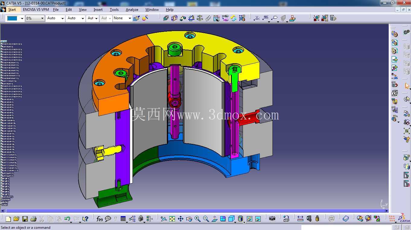Open the Insert menu
Viewport: 411px width, 230px height.
(x=98, y=10)
